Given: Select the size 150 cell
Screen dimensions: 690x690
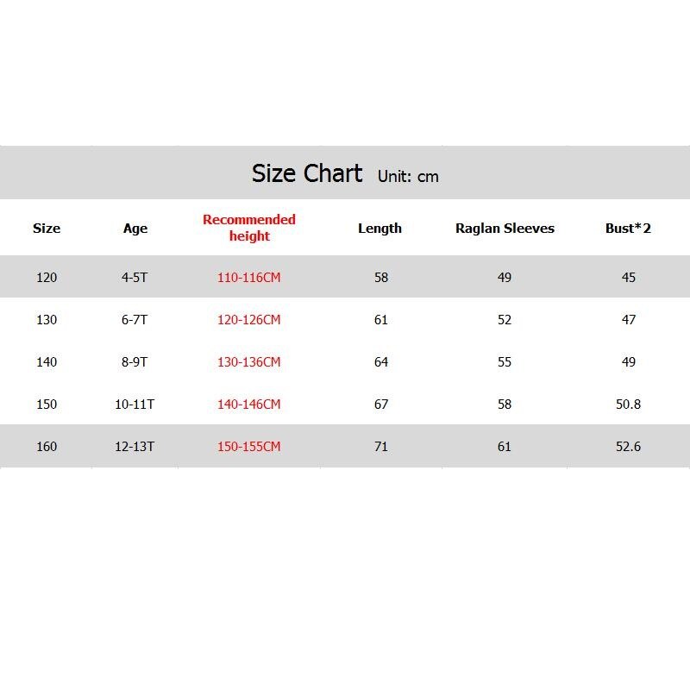Looking at the screenshot, I should tap(47, 405).
